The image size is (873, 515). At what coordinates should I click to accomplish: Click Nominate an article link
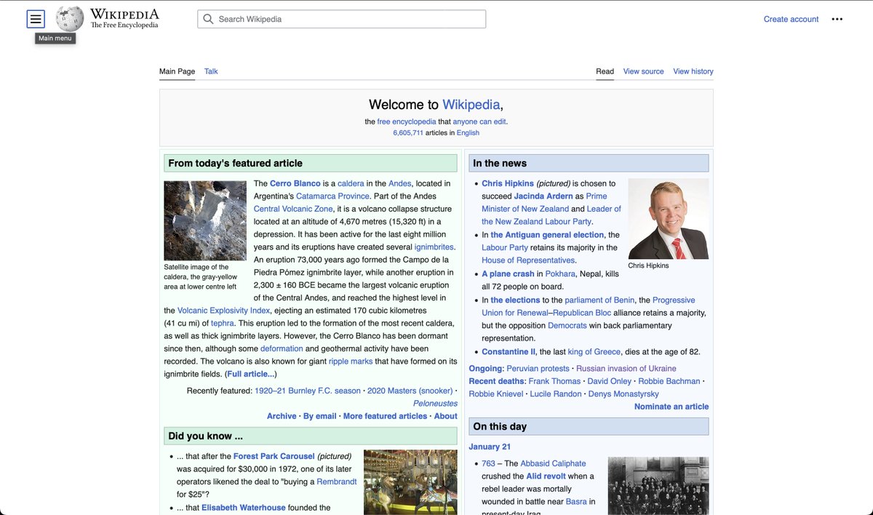671,407
